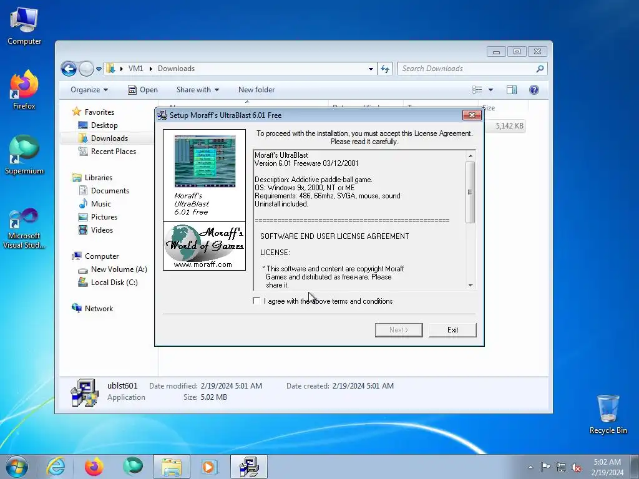Viewport: 639px width, 479px height.
Task: Open Action Center flag icon
Action: tap(545, 467)
